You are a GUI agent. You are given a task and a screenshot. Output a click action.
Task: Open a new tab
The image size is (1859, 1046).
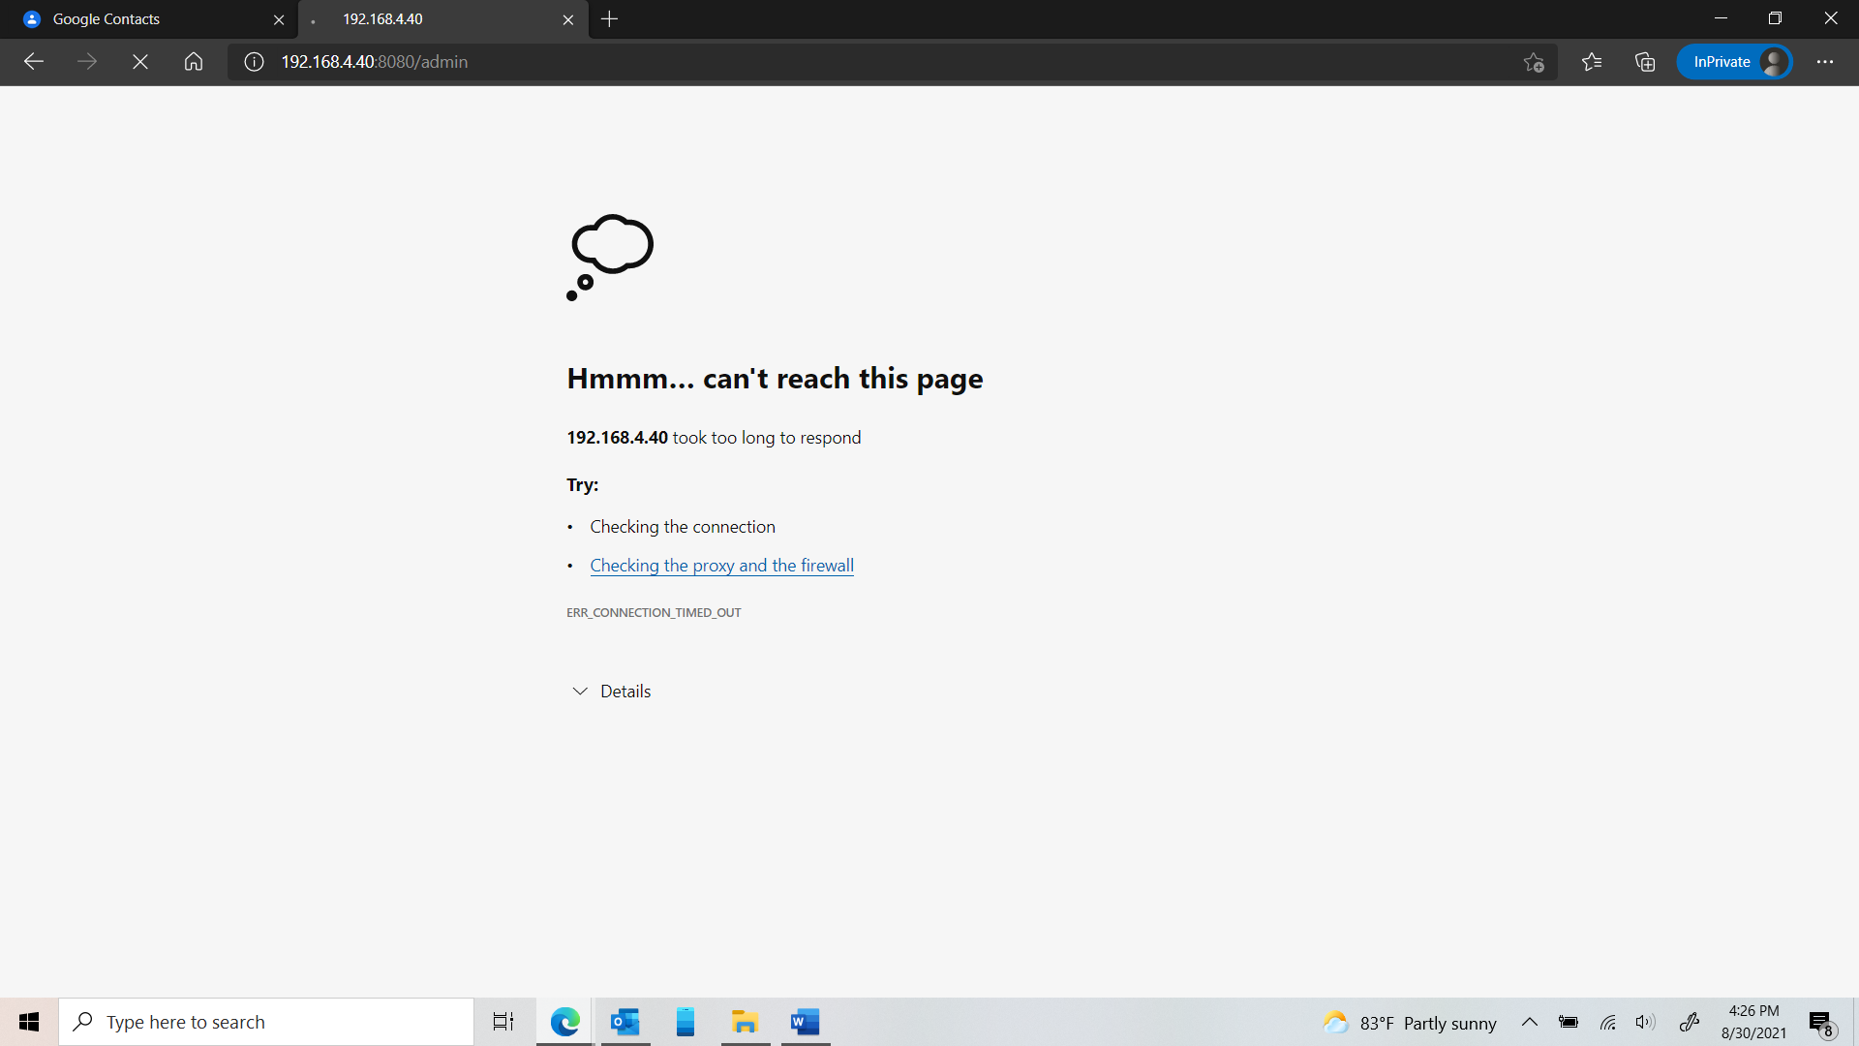(x=609, y=19)
